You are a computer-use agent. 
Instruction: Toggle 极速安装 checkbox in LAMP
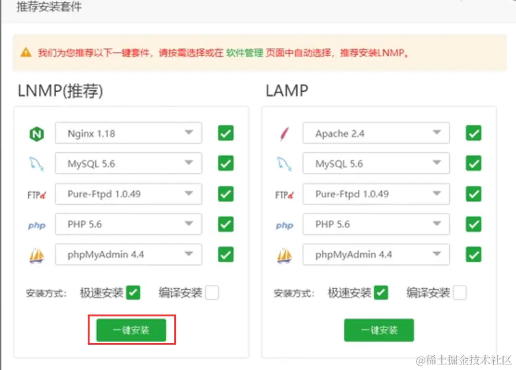(x=381, y=292)
